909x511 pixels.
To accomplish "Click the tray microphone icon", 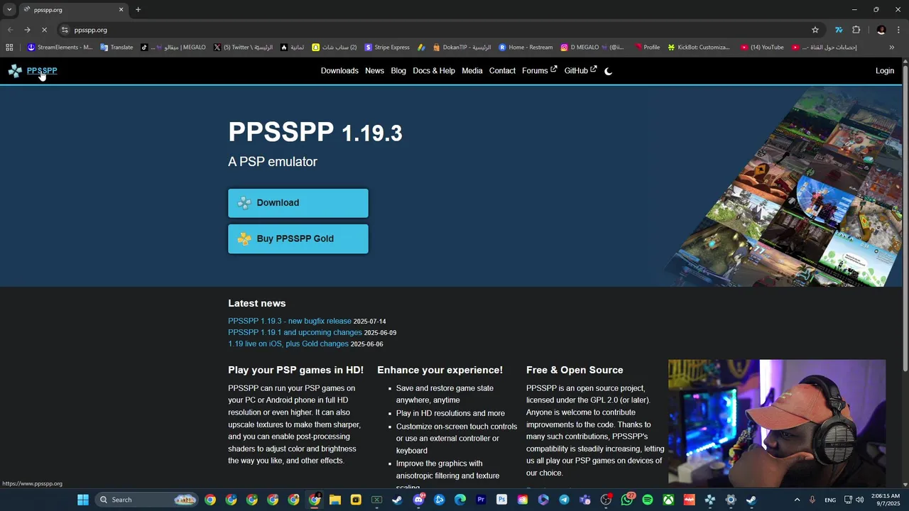I will pyautogui.click(x=812, y=500).
